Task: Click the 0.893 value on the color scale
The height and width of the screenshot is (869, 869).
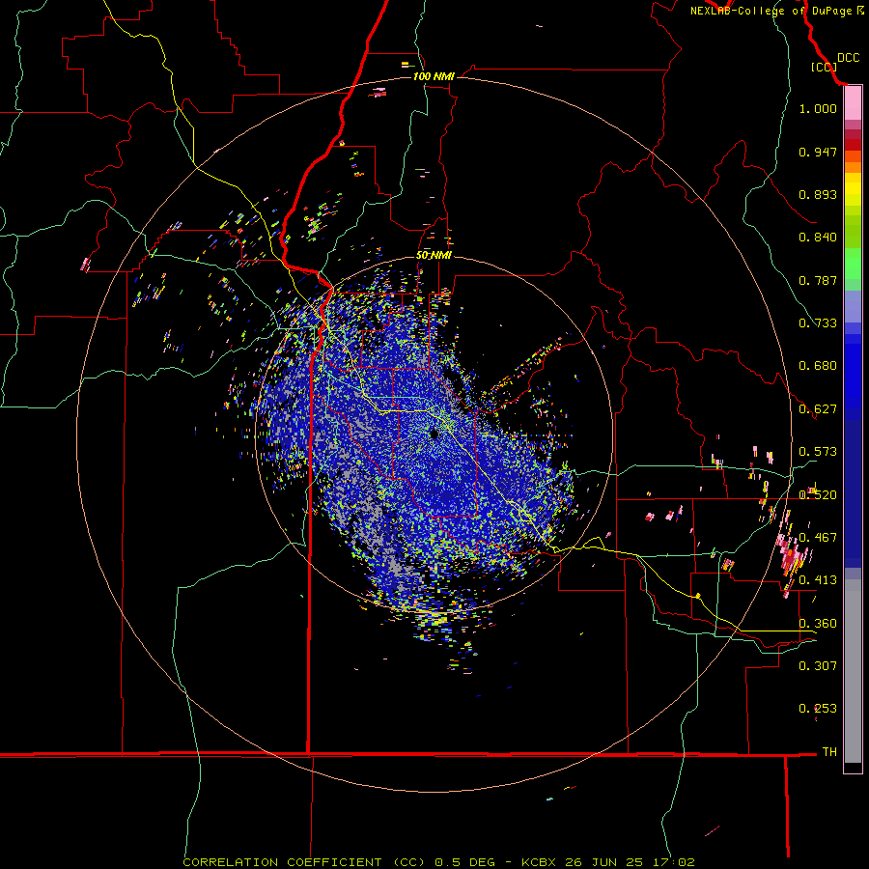Action: [818, 194]
